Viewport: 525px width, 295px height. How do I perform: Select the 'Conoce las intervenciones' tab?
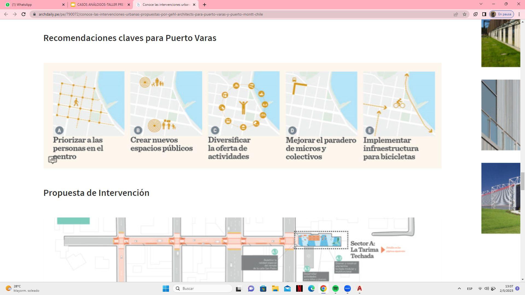pos(166,5)
